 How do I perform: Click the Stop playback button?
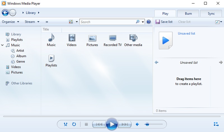(86, 124)
